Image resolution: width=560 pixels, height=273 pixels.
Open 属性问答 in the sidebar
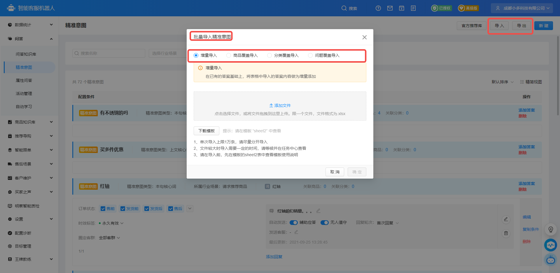click(x=24, y=80)
